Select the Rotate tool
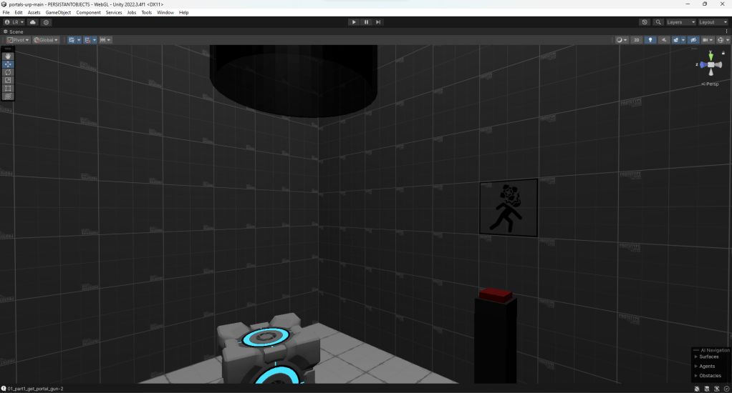 9,72
